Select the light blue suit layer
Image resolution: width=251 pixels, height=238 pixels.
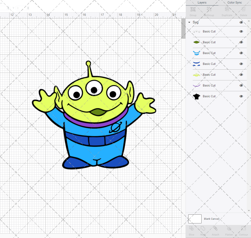click(209, 53)
